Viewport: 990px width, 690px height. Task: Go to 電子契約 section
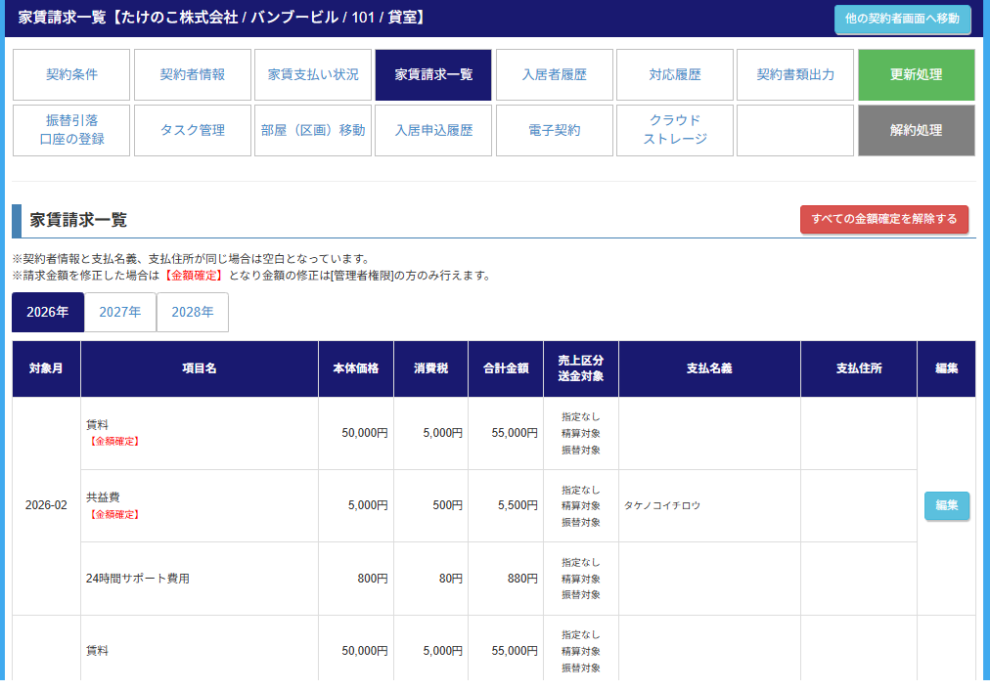pos(555,130)
